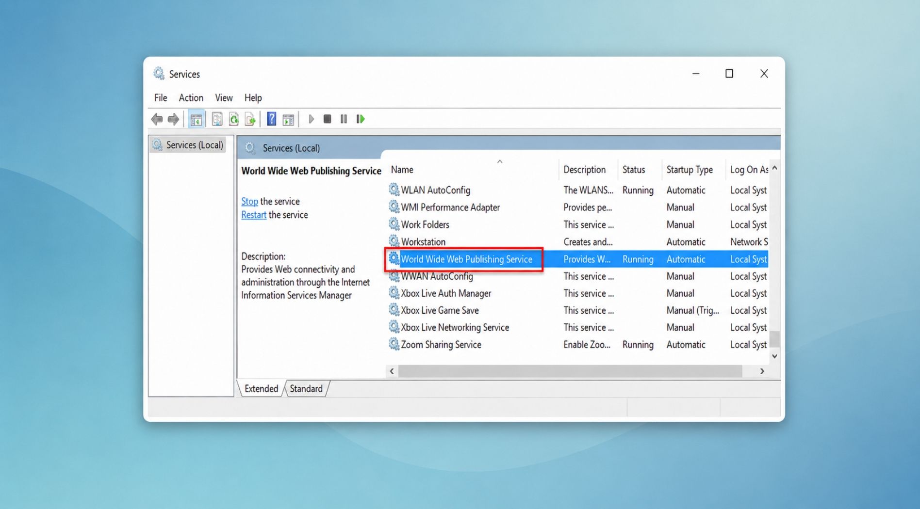The image size is (920, 509).
Task: Click the Export List toolbar icon
Action: coord(250,119)
